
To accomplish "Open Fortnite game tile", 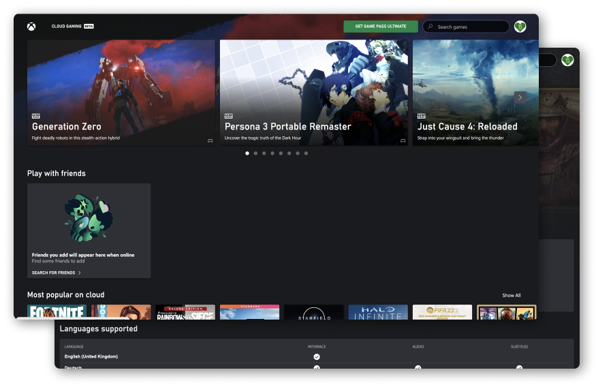I will (x=57, y=312).
